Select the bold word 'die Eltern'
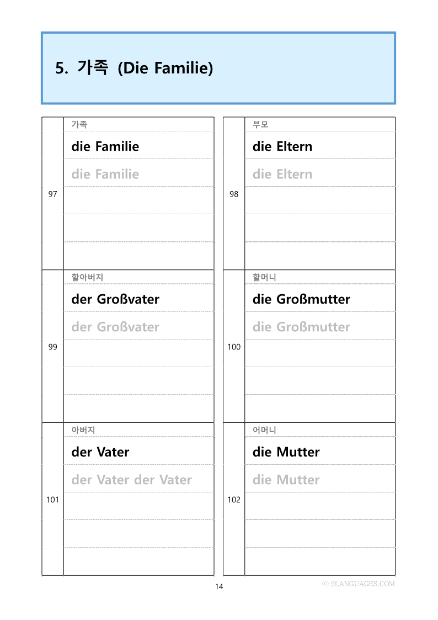This screenshot has height=620, width=438. point(282,146)
